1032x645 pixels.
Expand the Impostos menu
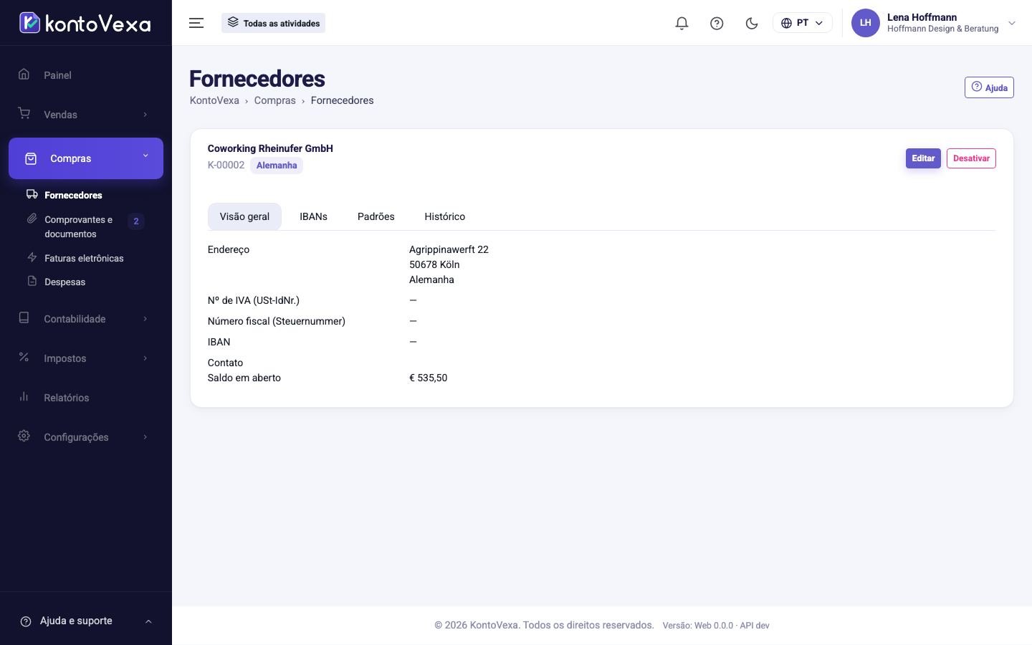point(86,358)
